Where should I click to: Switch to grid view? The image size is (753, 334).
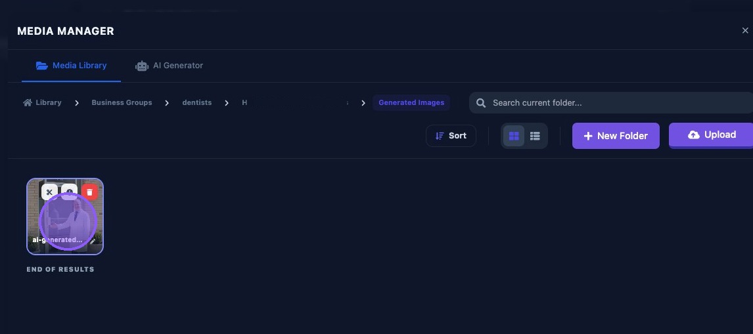pos(514,136)
